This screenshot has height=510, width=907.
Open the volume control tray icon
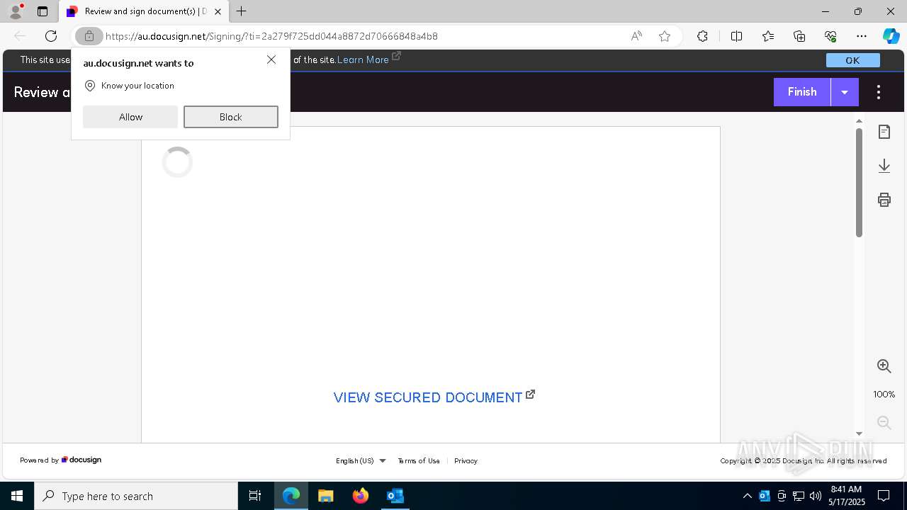tap(816, 496)
